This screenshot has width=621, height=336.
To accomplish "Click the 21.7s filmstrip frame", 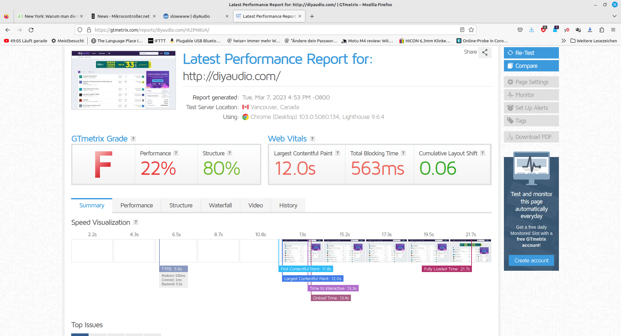I will pyautogui.click(x=471, y=251).
